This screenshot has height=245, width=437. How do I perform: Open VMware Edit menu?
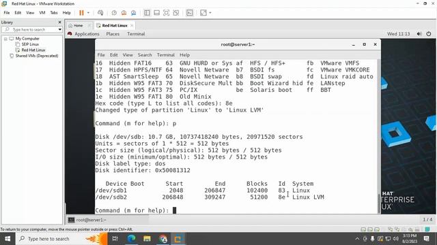18,13
